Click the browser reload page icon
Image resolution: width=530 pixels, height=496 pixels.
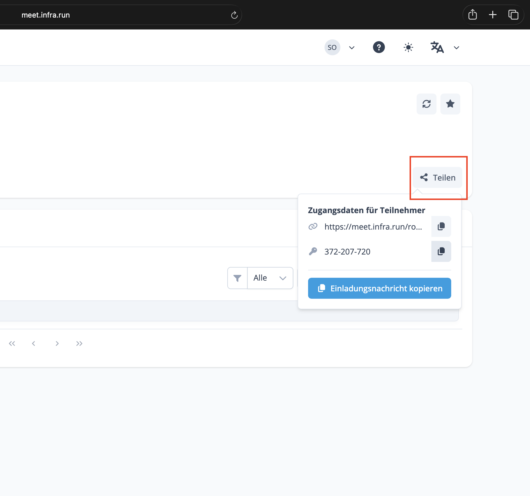click(x=234, y=15)
